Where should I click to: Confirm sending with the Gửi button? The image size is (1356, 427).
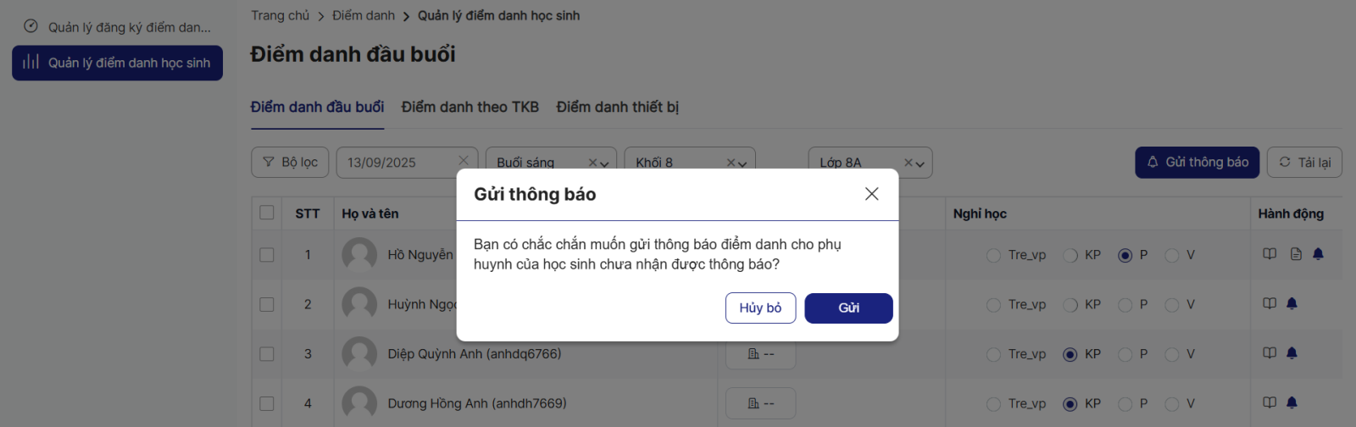tap(848, 308)
